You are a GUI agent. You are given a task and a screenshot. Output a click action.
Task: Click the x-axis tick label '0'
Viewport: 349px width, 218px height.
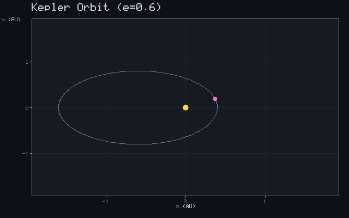(x=185, y=202)
